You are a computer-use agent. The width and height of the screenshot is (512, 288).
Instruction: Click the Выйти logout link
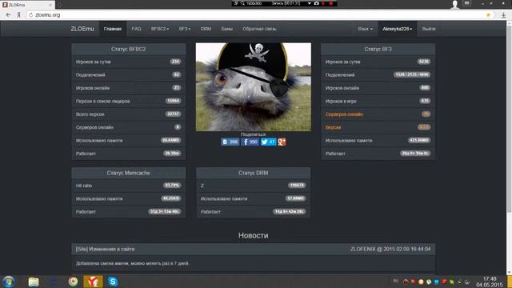(x=429, y=29)
